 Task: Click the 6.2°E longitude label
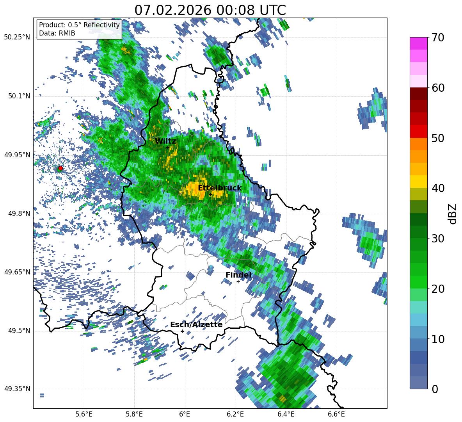tap(235, 415)
